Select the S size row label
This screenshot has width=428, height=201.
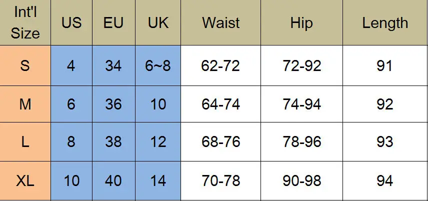point(25,65)
